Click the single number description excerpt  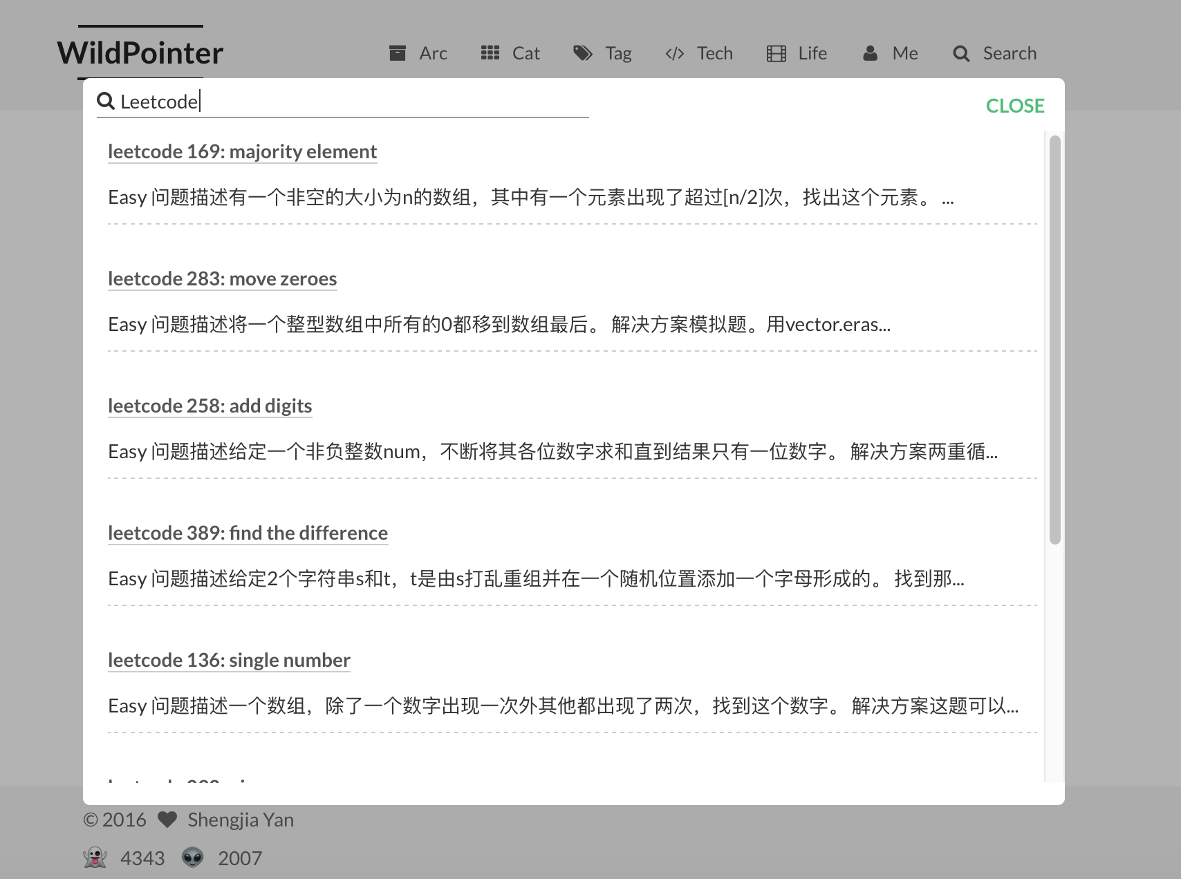point(564,706)
